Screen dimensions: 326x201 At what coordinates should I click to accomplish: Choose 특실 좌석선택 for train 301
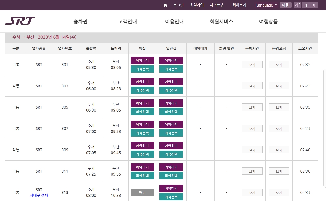142,69
